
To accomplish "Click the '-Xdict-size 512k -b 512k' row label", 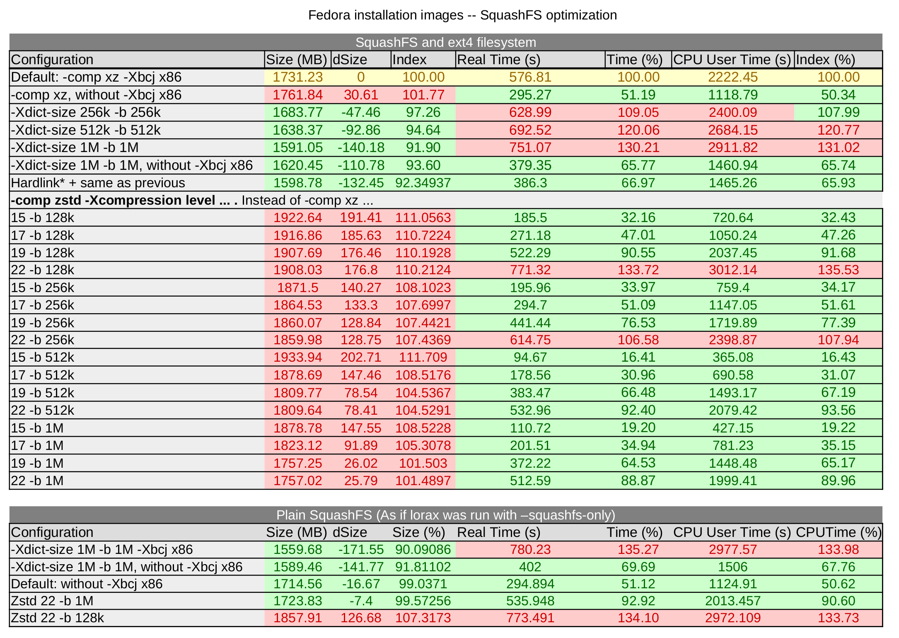I will click(86, 130).
